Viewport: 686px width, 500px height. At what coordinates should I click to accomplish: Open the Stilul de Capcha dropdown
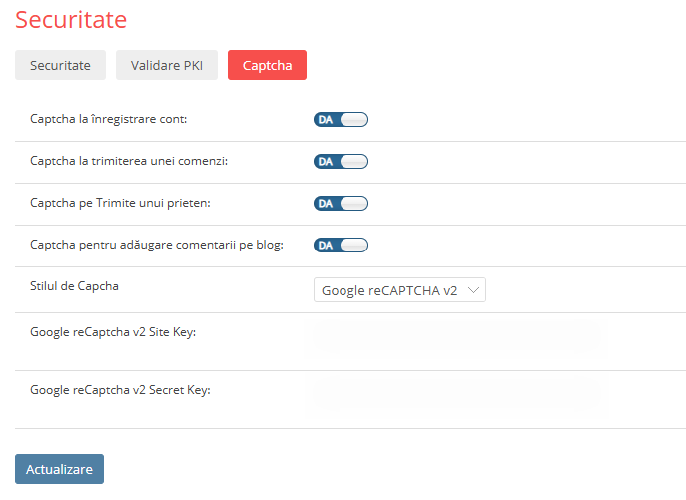398,290
